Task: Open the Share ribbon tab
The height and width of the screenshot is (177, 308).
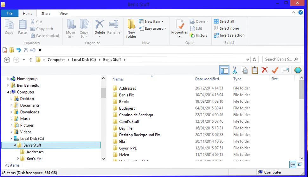Action: click(x=46, y=14)
